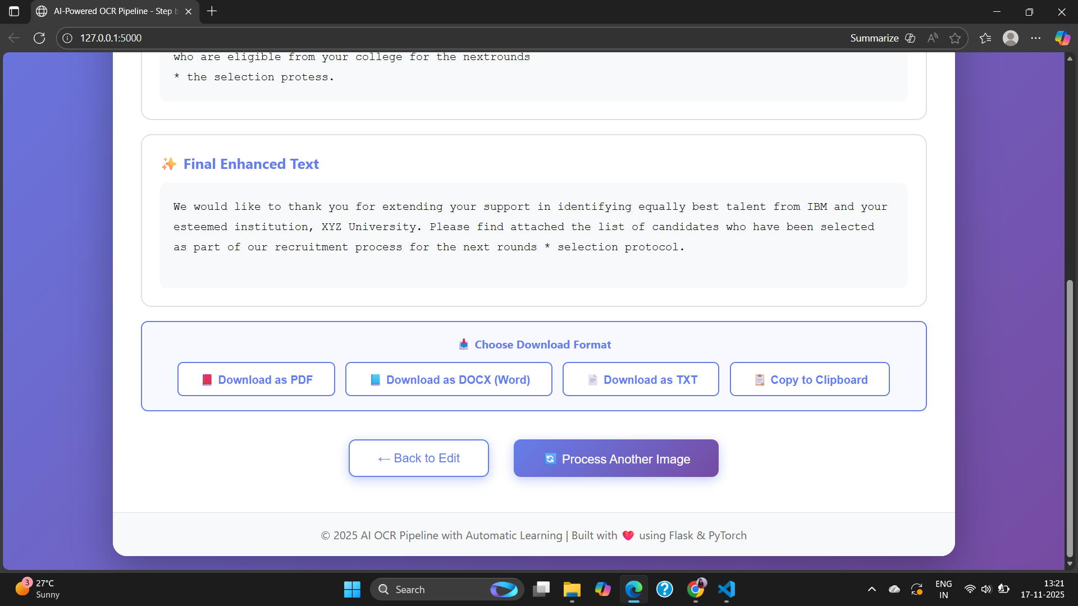Copy enhanced text to clipboard
The image size is (1078, 606).
(x=810, y=380)
